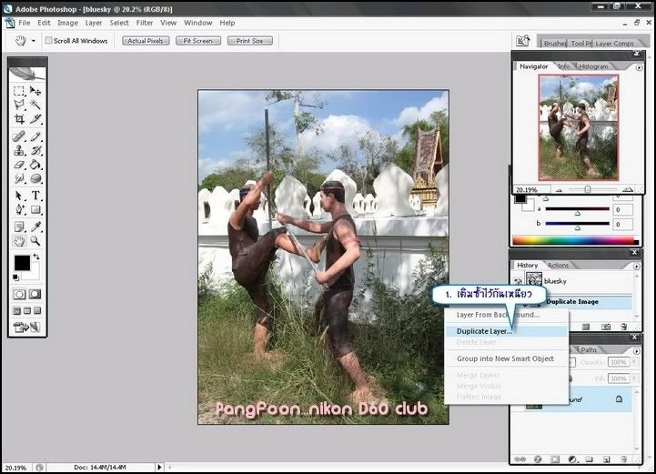Select the Dodge tool
Image resolution: width=656 pixels, height=474 pixels.
point(35,178)
